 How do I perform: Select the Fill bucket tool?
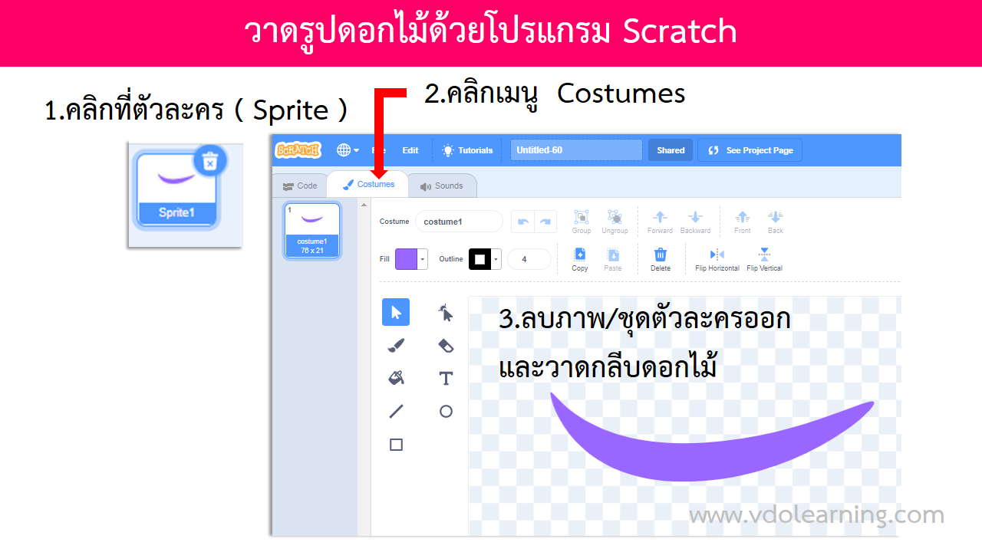pyautogui.click(x=396, y=378)
